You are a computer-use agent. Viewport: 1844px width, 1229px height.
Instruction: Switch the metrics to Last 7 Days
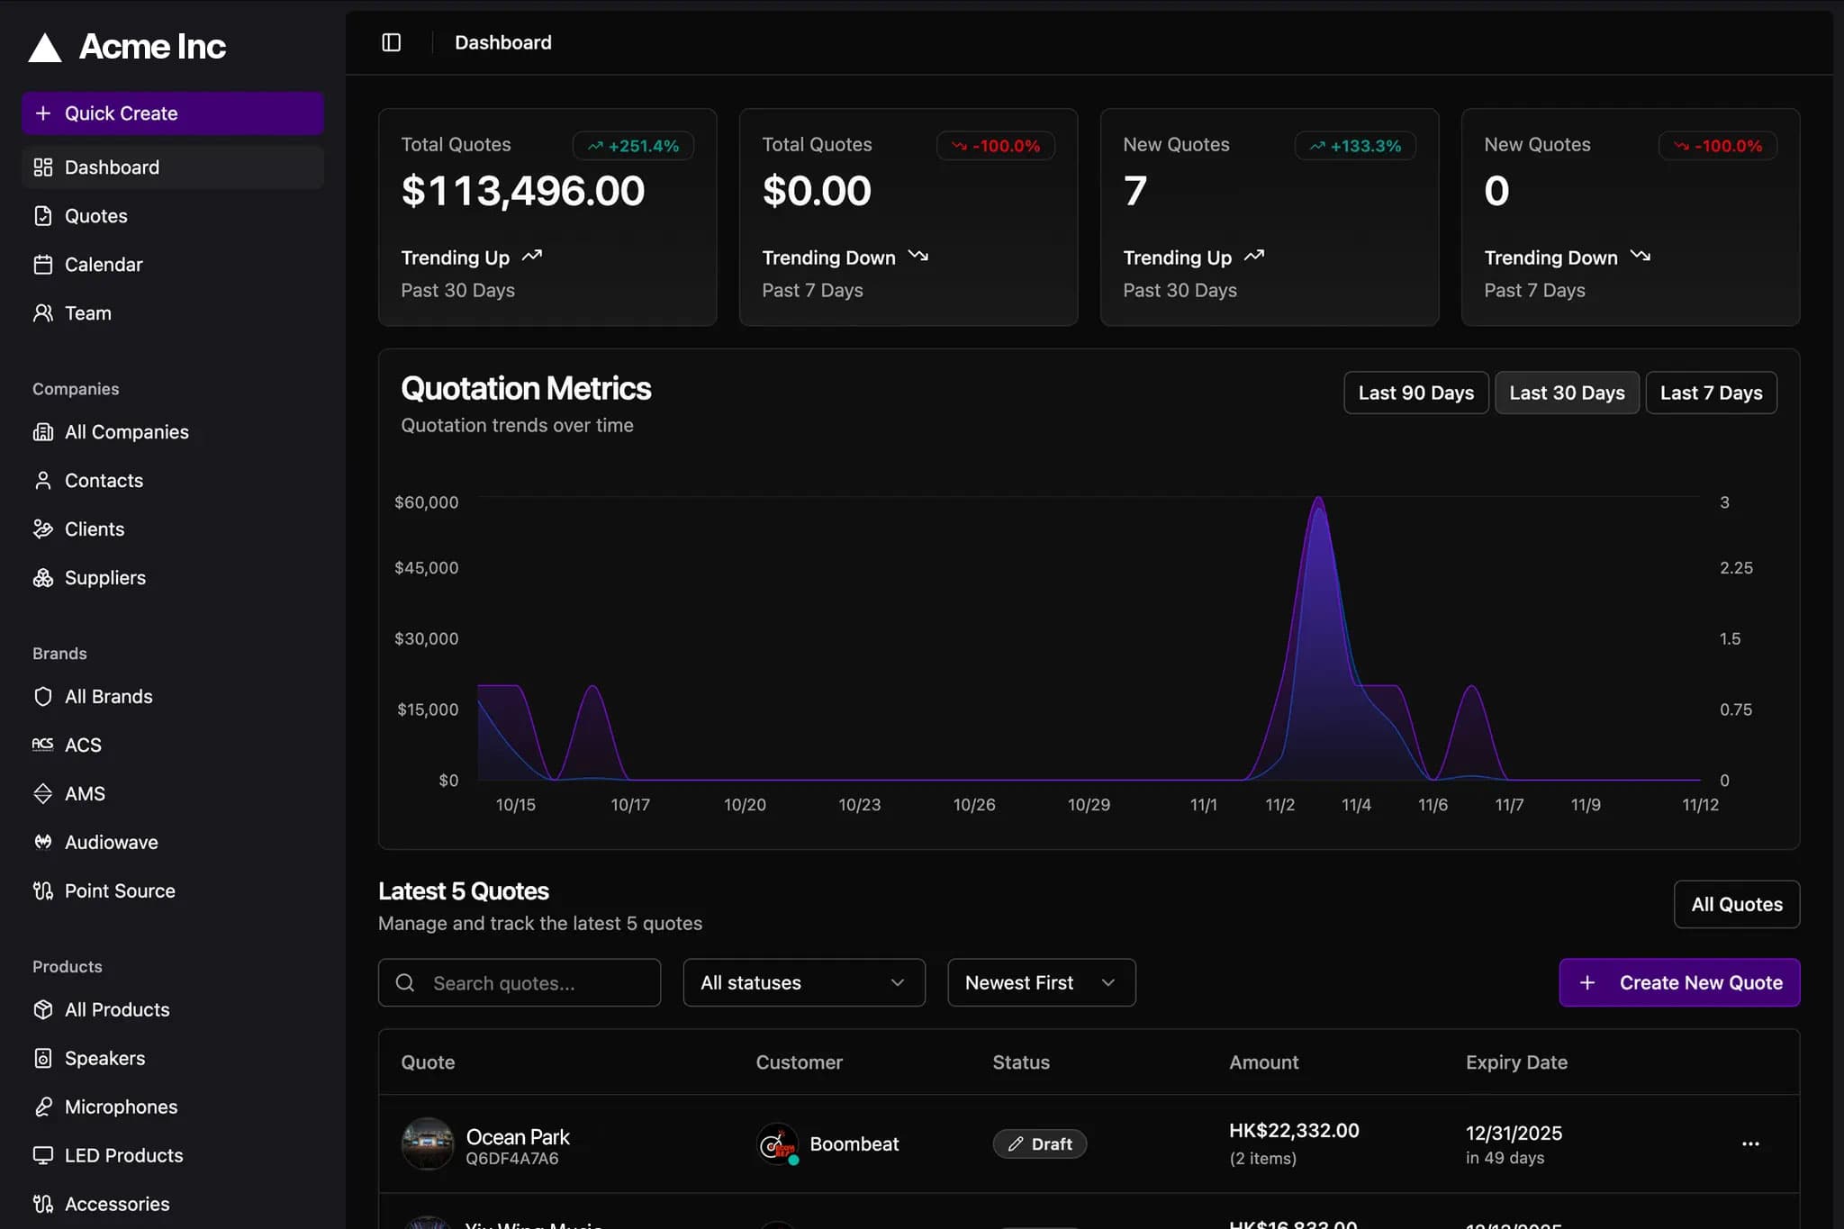[1710, 393]
